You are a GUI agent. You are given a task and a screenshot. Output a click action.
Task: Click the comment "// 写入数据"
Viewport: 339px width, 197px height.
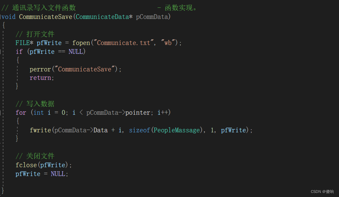point(35,104)
